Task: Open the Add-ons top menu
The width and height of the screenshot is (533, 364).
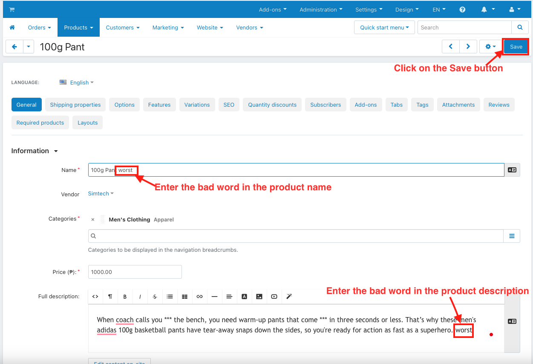Action: click(x=273, y=9)
